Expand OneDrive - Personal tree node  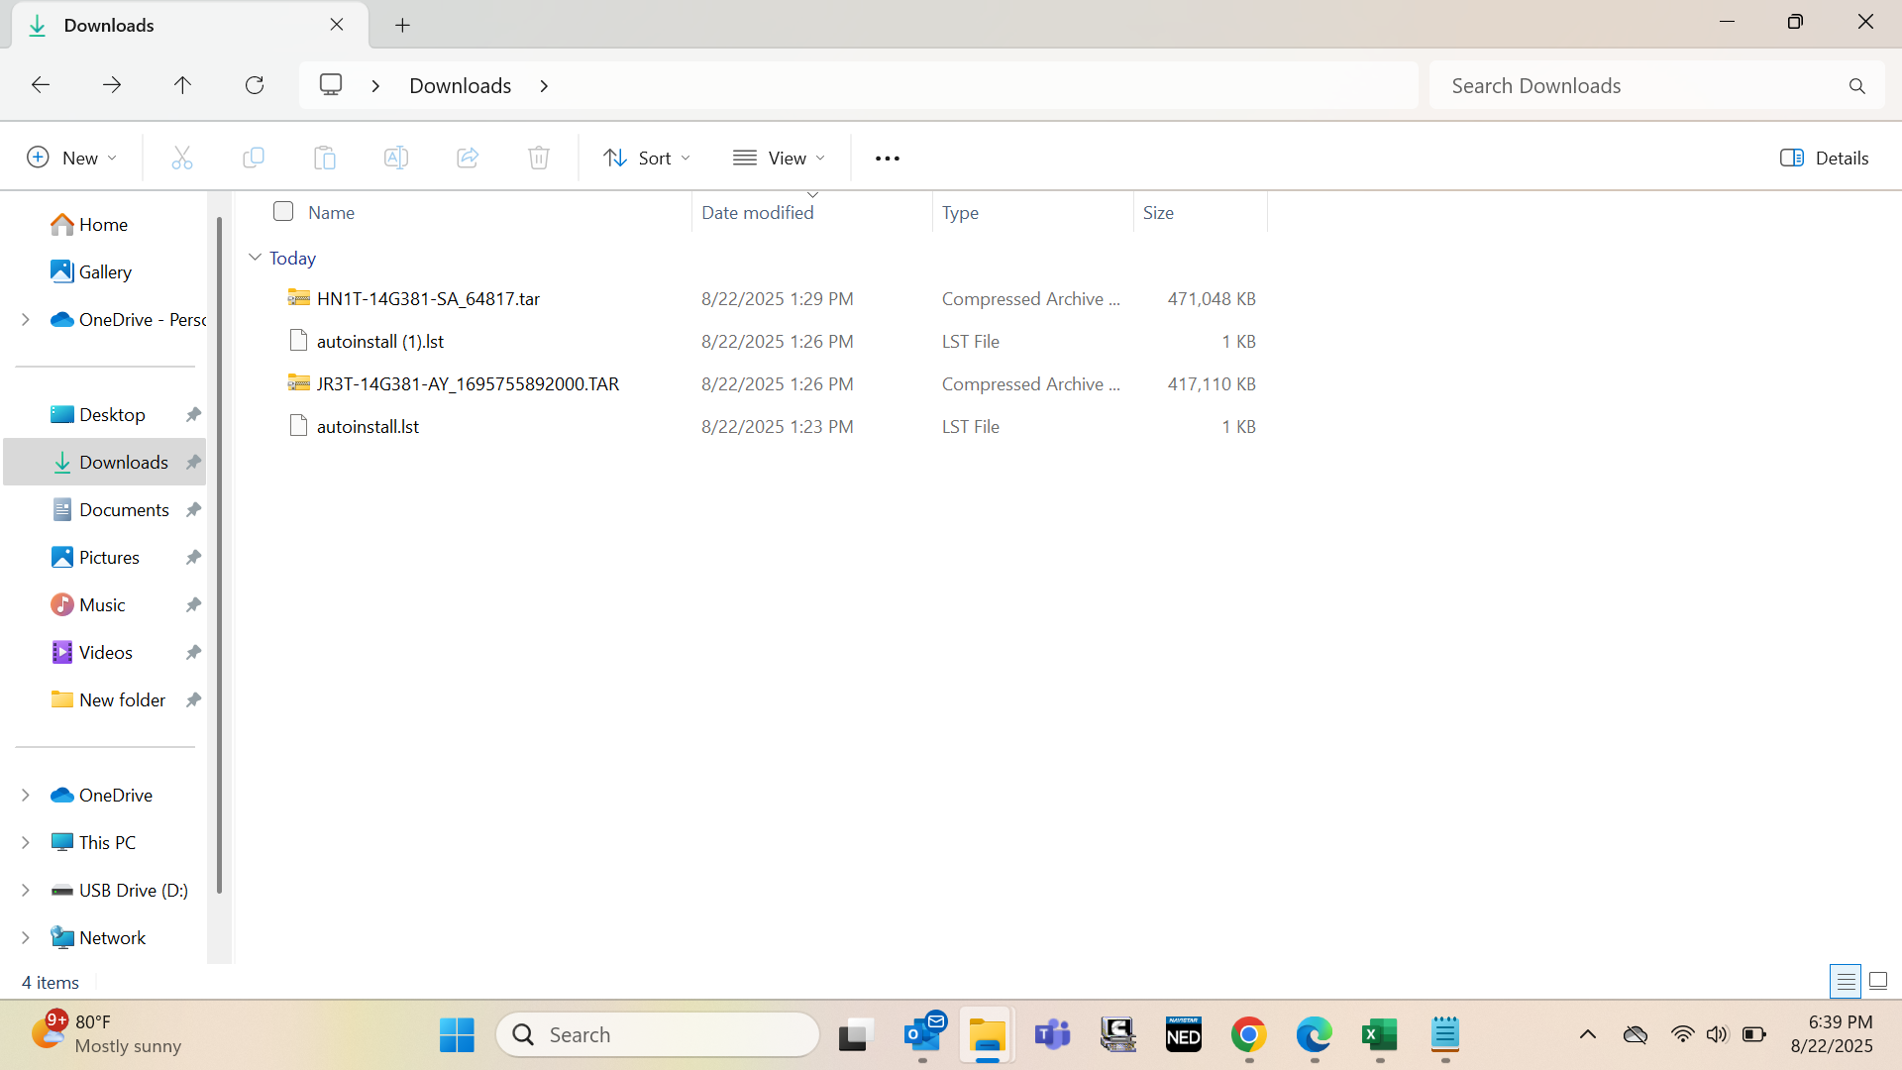[x=26, y=319]
